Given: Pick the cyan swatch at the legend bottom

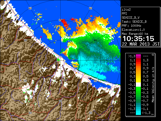Looking at the screenshot, I should point(138,113).
